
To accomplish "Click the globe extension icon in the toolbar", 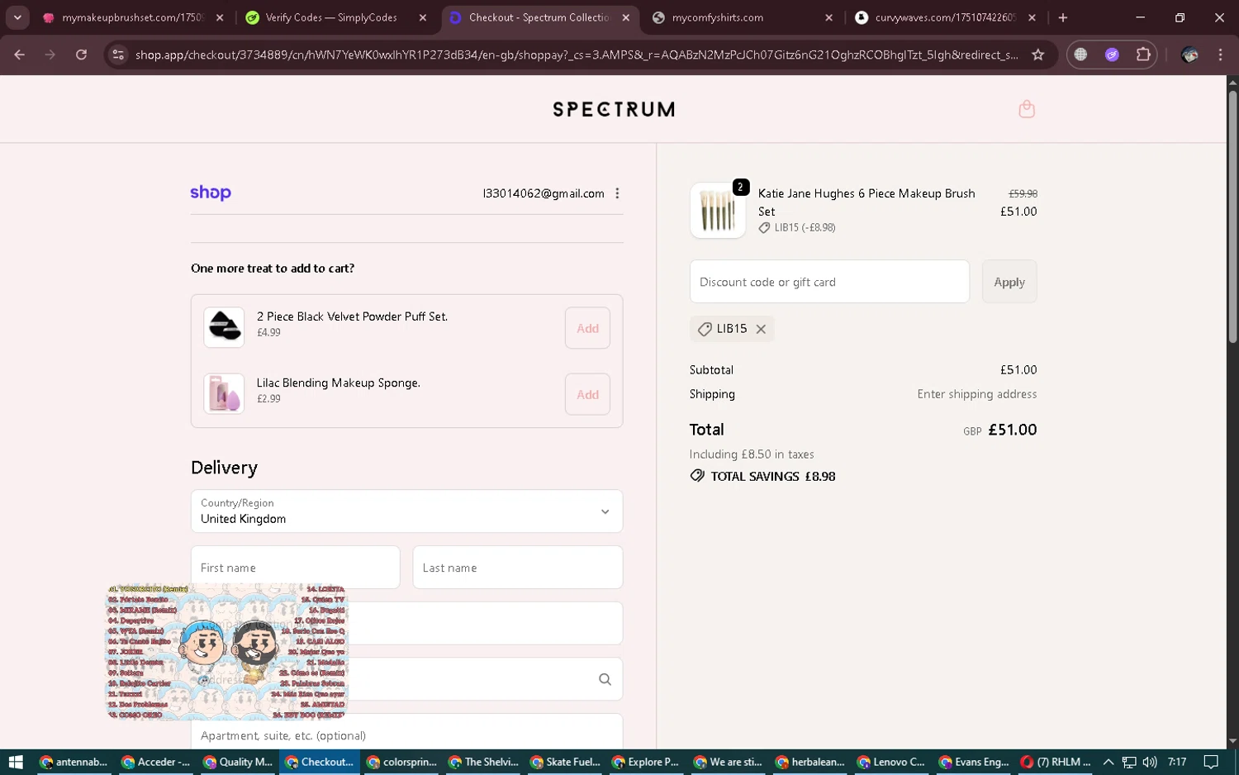I will (1080, 55).
